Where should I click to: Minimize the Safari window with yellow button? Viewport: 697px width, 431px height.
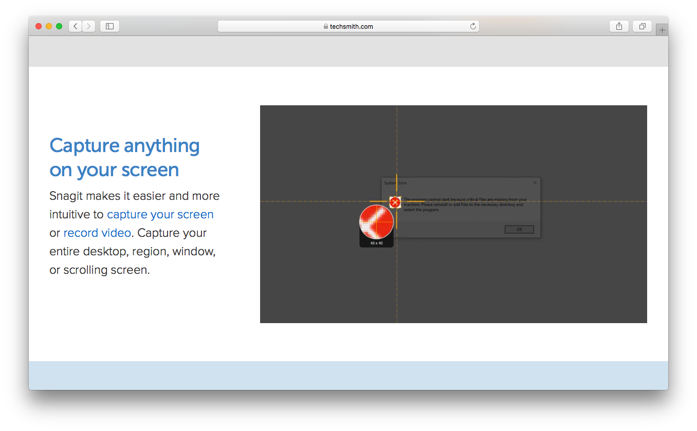pyautogui.click(x=49, y=26)
